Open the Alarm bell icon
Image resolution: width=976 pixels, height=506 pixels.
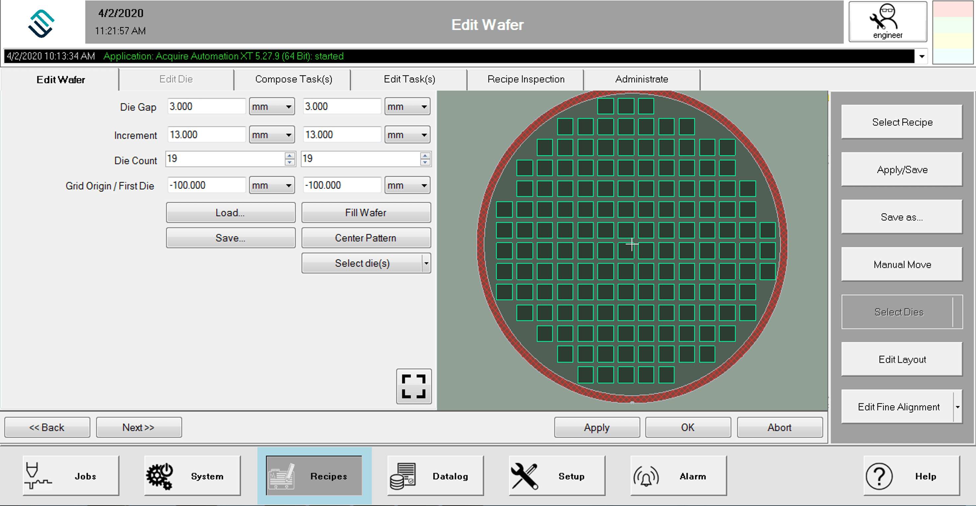646,476
